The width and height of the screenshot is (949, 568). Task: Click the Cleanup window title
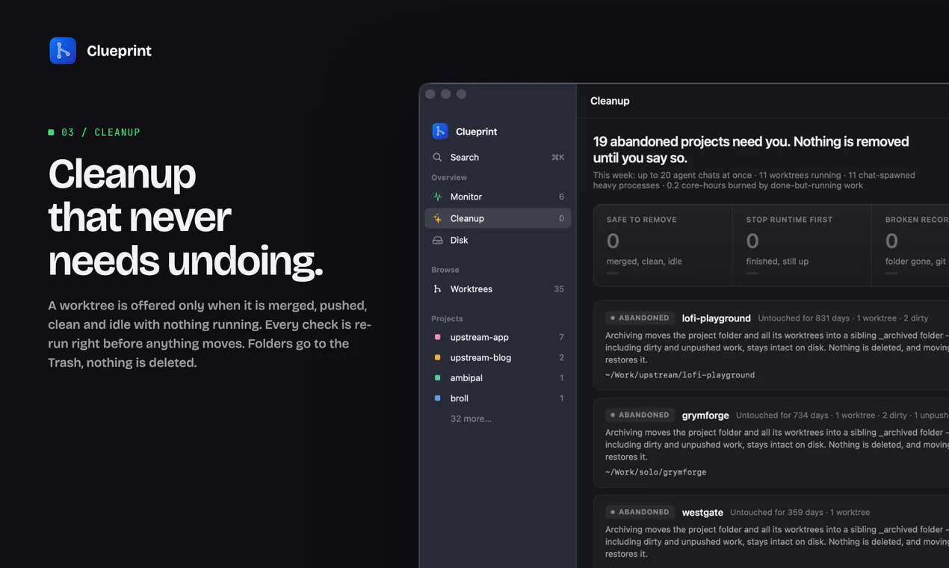click(610, 101)
